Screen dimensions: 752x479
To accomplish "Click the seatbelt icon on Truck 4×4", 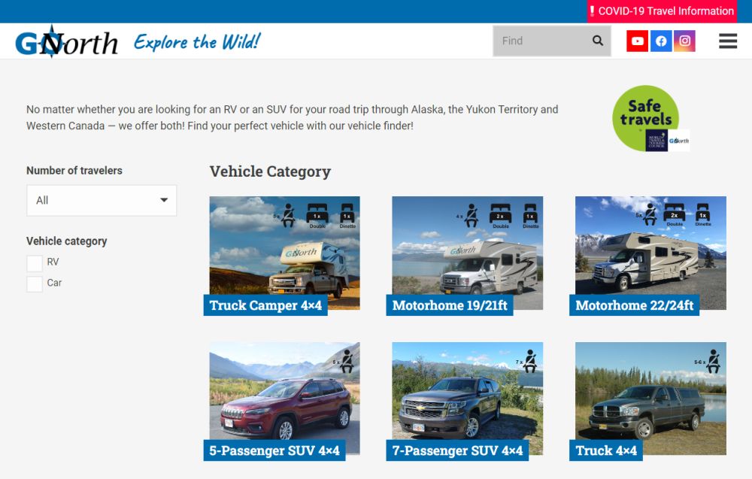I will tap(714, 361).
